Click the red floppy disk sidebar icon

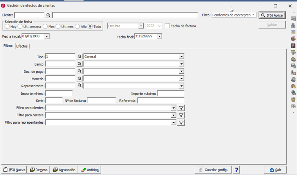[x=293, y=46]
